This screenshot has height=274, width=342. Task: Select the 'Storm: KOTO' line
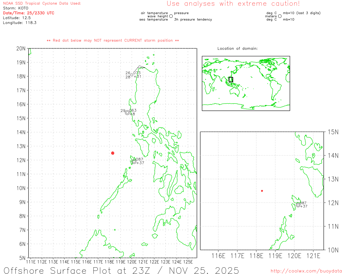[x=15, y=8]
